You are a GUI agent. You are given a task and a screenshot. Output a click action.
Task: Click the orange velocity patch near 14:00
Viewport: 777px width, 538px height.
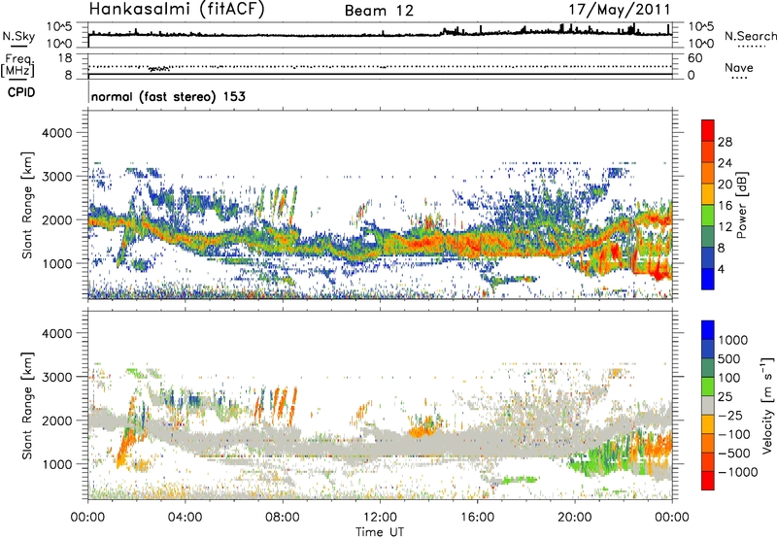422,430
